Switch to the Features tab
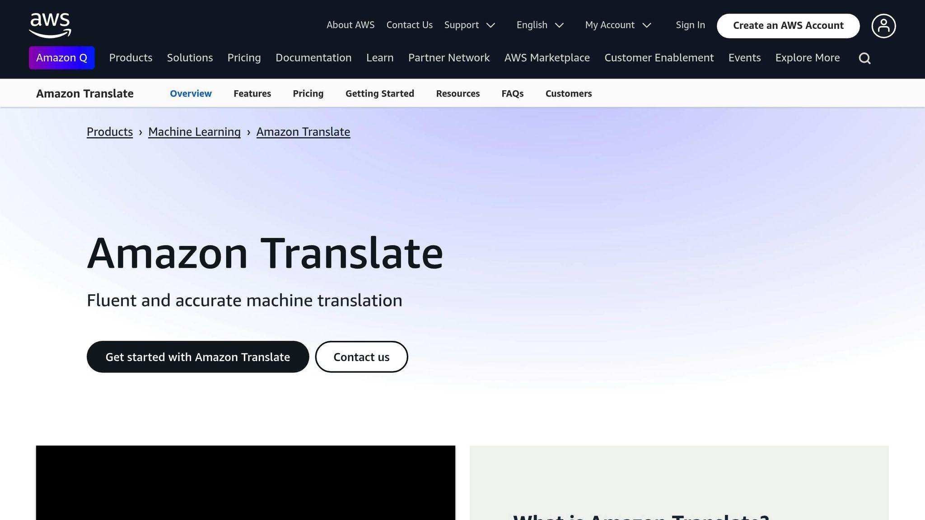This screenshot has height=520, width=925. point(252,93)
